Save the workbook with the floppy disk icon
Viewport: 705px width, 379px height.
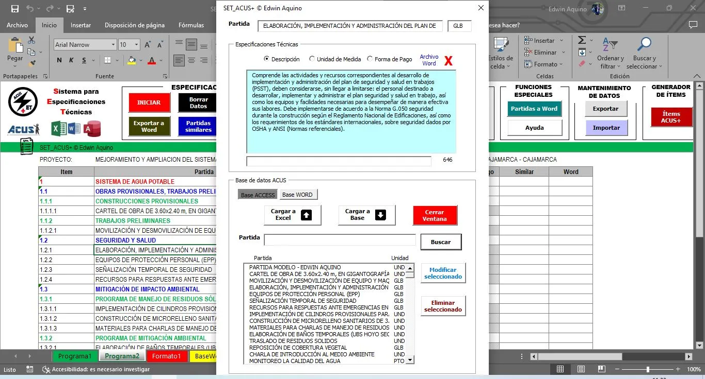[15, 9]
